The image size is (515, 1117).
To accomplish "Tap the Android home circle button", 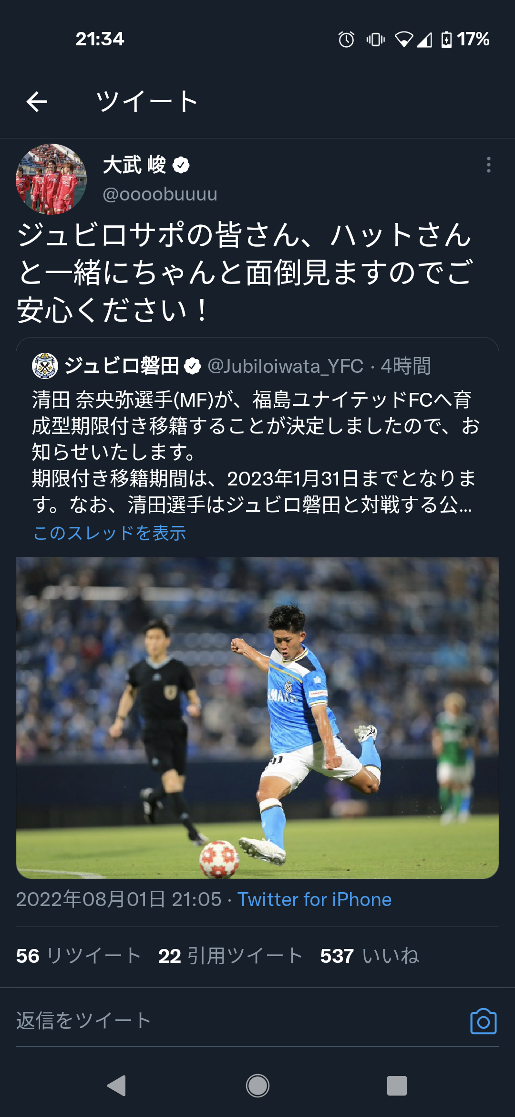I will point(257,1086).
